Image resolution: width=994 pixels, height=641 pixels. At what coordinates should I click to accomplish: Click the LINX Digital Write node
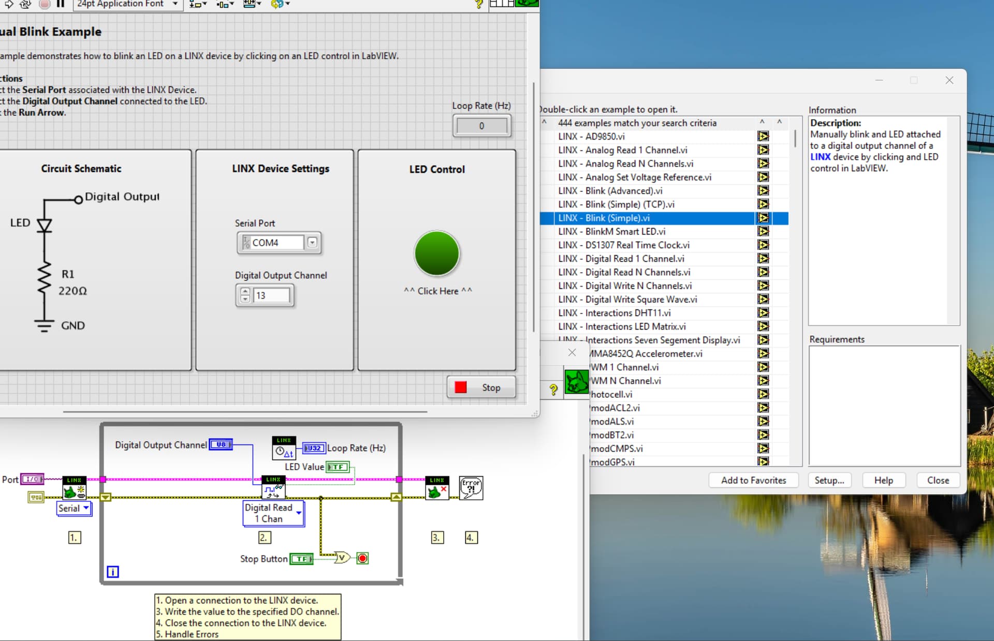(x=273, y=486)
